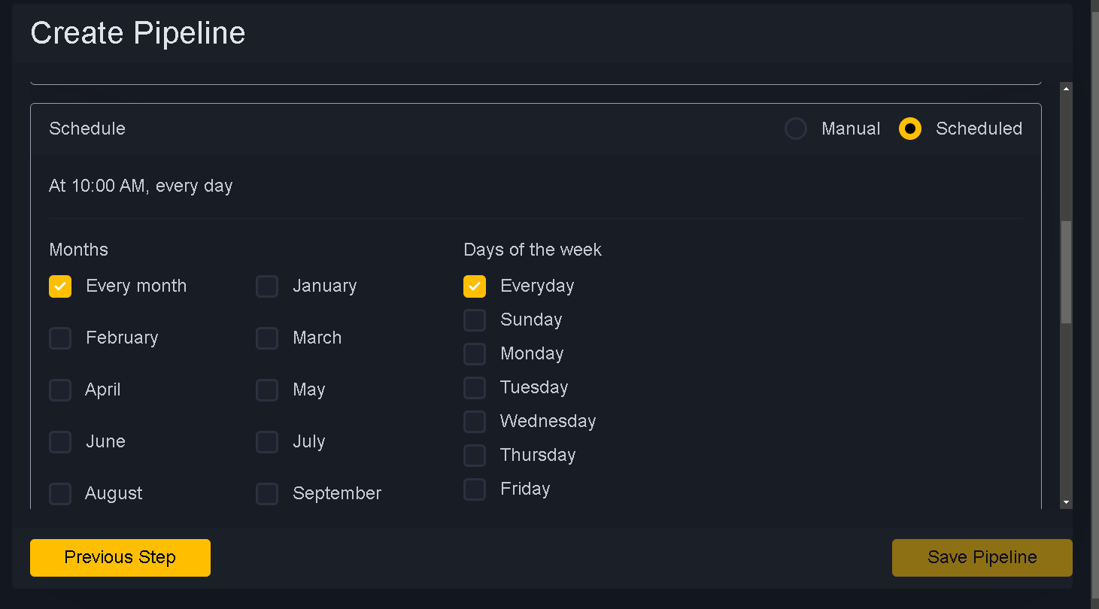Enable the March month checkbox
Image resolution: width=1099 pixels, height=609 pixels.
(x=267, y=338)
